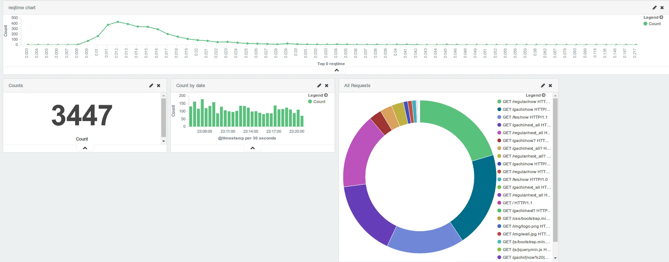Click the 23:20:00 time axis label
Screen dimensions: 669x262
pyautogui.click(x=297, y=131)
